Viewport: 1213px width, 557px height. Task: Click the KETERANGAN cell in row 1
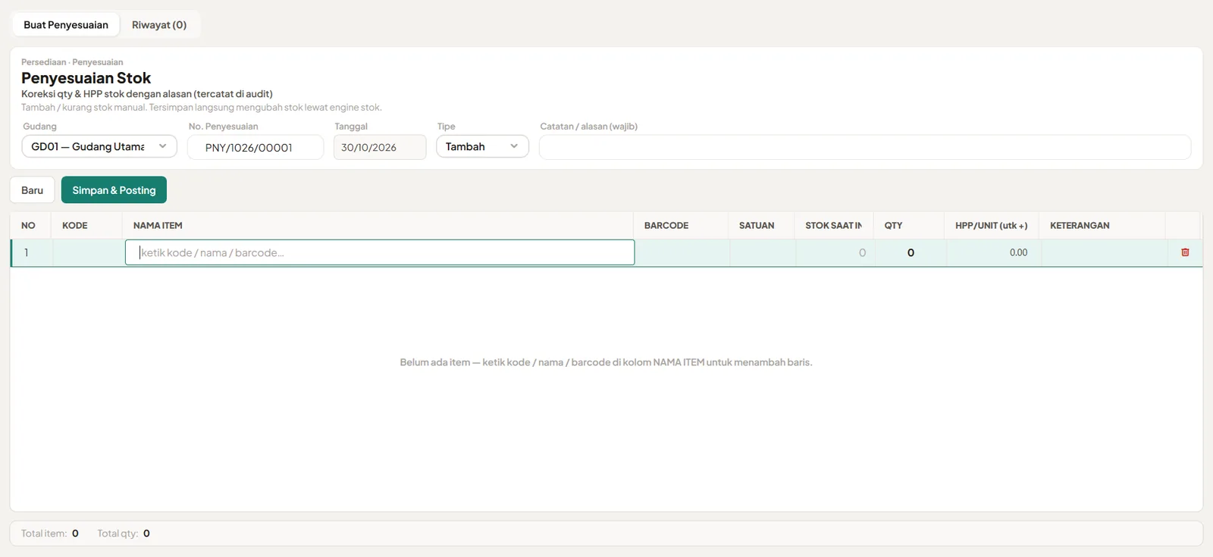tap(1105, 252)
